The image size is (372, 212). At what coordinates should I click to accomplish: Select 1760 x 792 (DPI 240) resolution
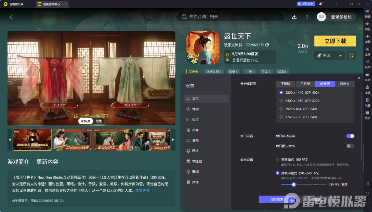point(281,117)
